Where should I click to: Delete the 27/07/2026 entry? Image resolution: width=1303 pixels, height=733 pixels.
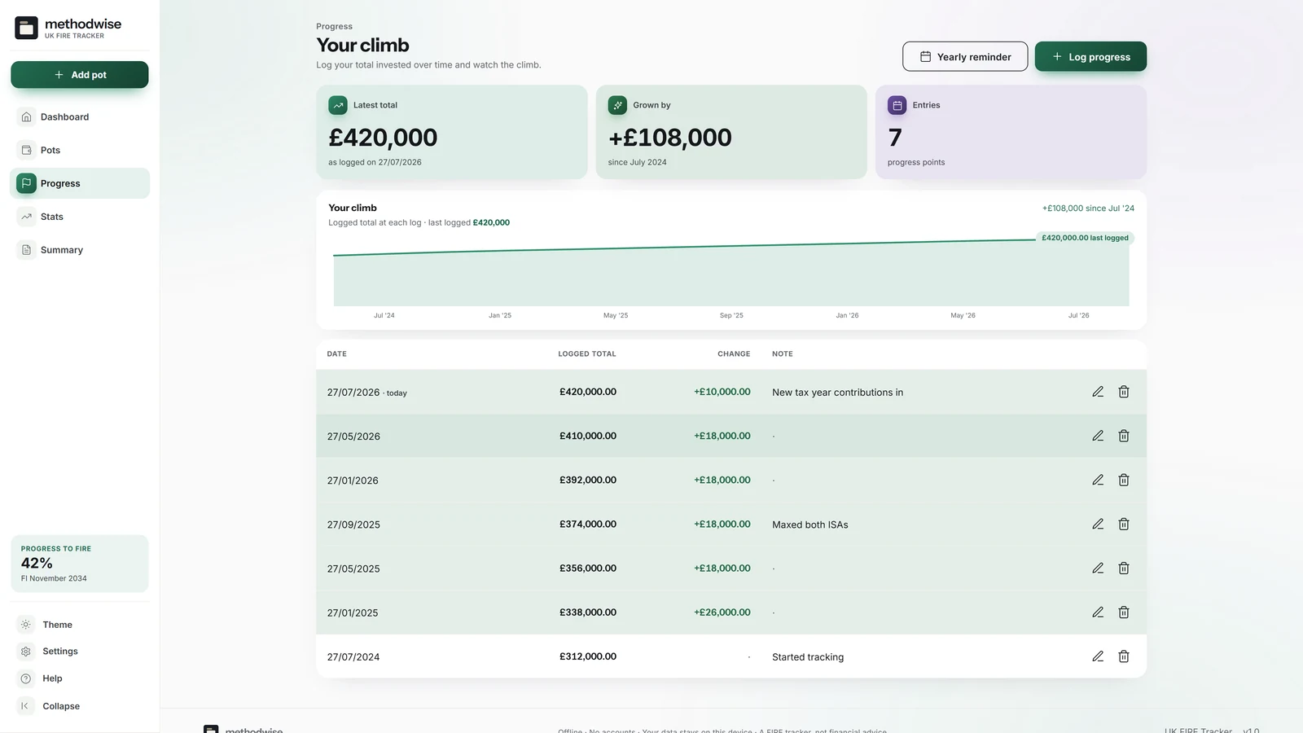tap(1124, 392)
